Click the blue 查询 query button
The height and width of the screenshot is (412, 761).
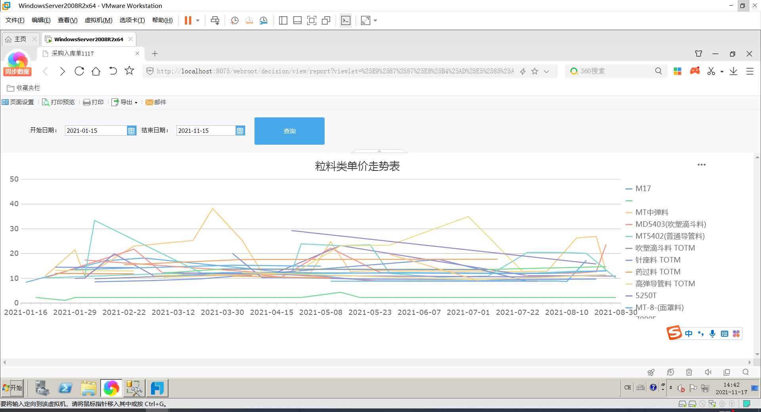289,131
